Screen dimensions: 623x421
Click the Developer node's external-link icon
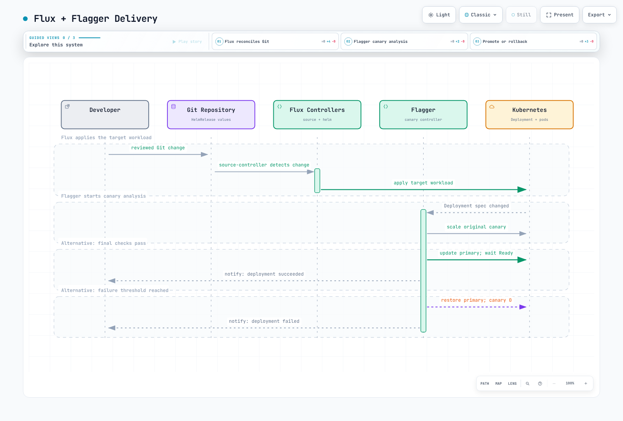(67, 106)
